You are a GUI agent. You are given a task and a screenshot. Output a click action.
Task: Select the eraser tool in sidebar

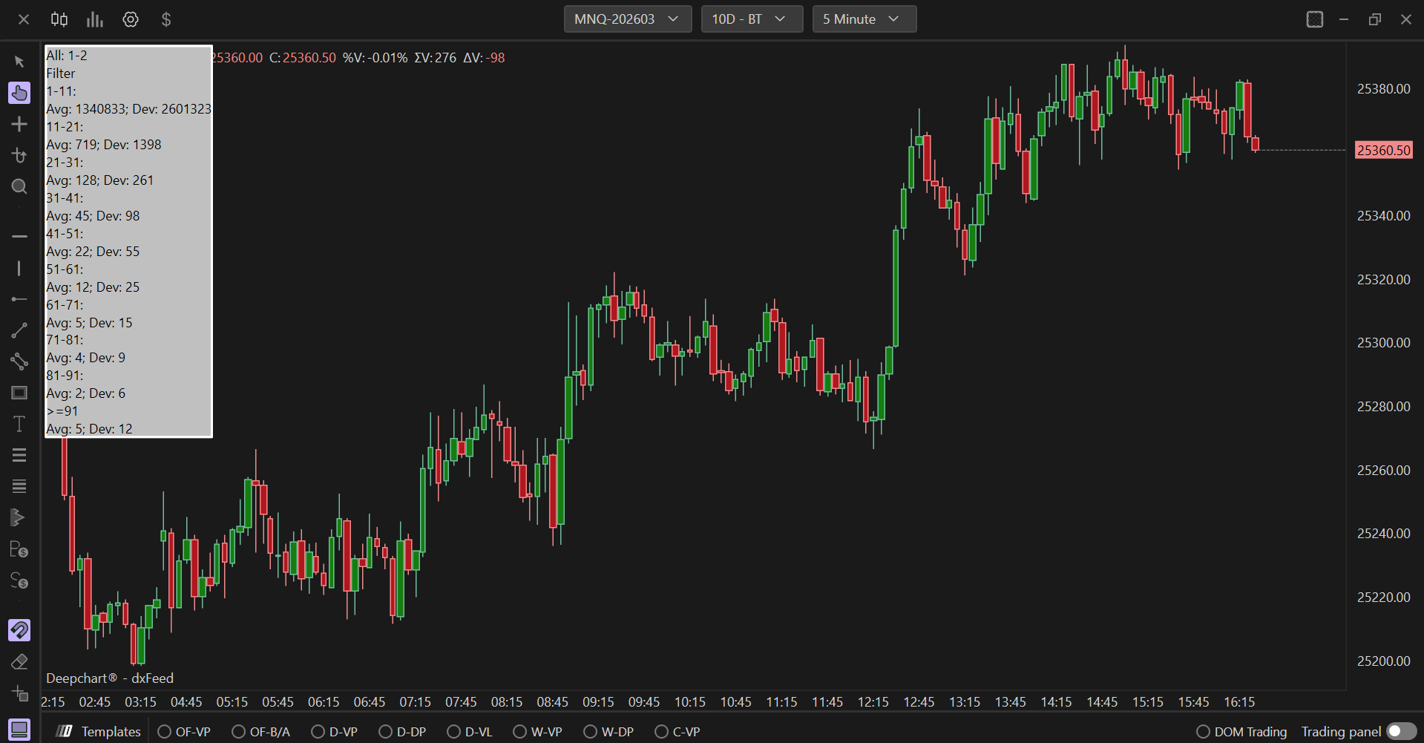[x=19, y=661]
